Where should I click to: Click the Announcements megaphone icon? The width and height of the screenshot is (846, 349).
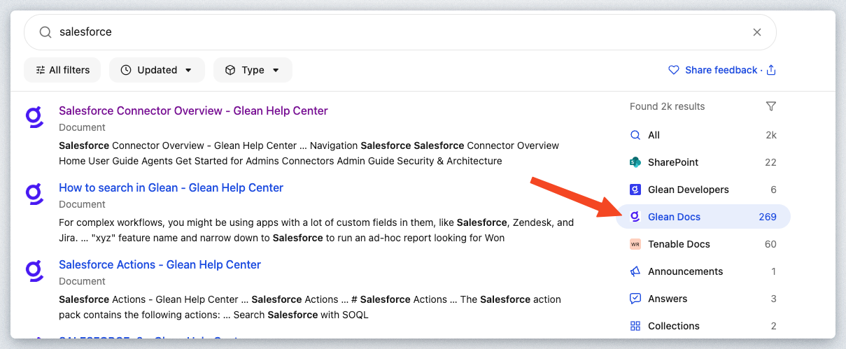pos(635,271)
